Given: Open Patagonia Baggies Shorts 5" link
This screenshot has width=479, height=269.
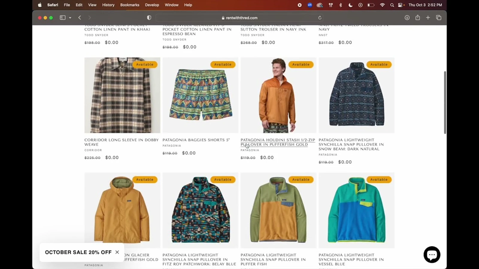Looking at the screenshot, I should [196, 140].
